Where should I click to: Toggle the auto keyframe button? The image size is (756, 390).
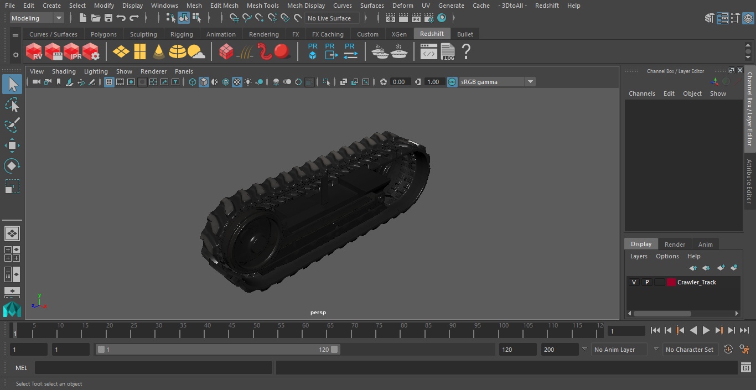[728, 350]
